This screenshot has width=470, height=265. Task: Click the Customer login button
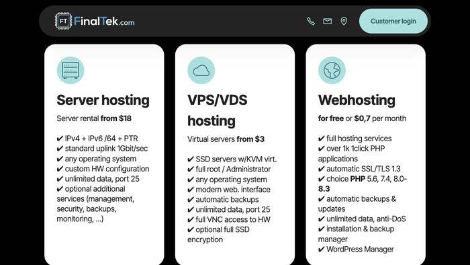pyautogui.click(x=393, y=21)
